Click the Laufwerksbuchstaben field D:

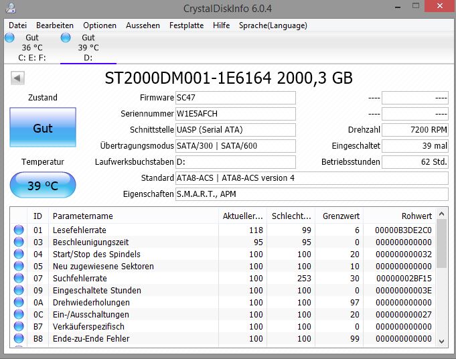click(236, 162)
